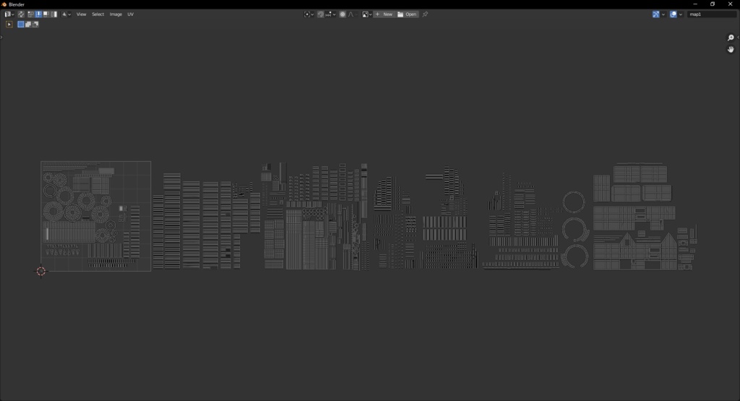
Task: Close the Blender window
Action: (x=730, y=4)
